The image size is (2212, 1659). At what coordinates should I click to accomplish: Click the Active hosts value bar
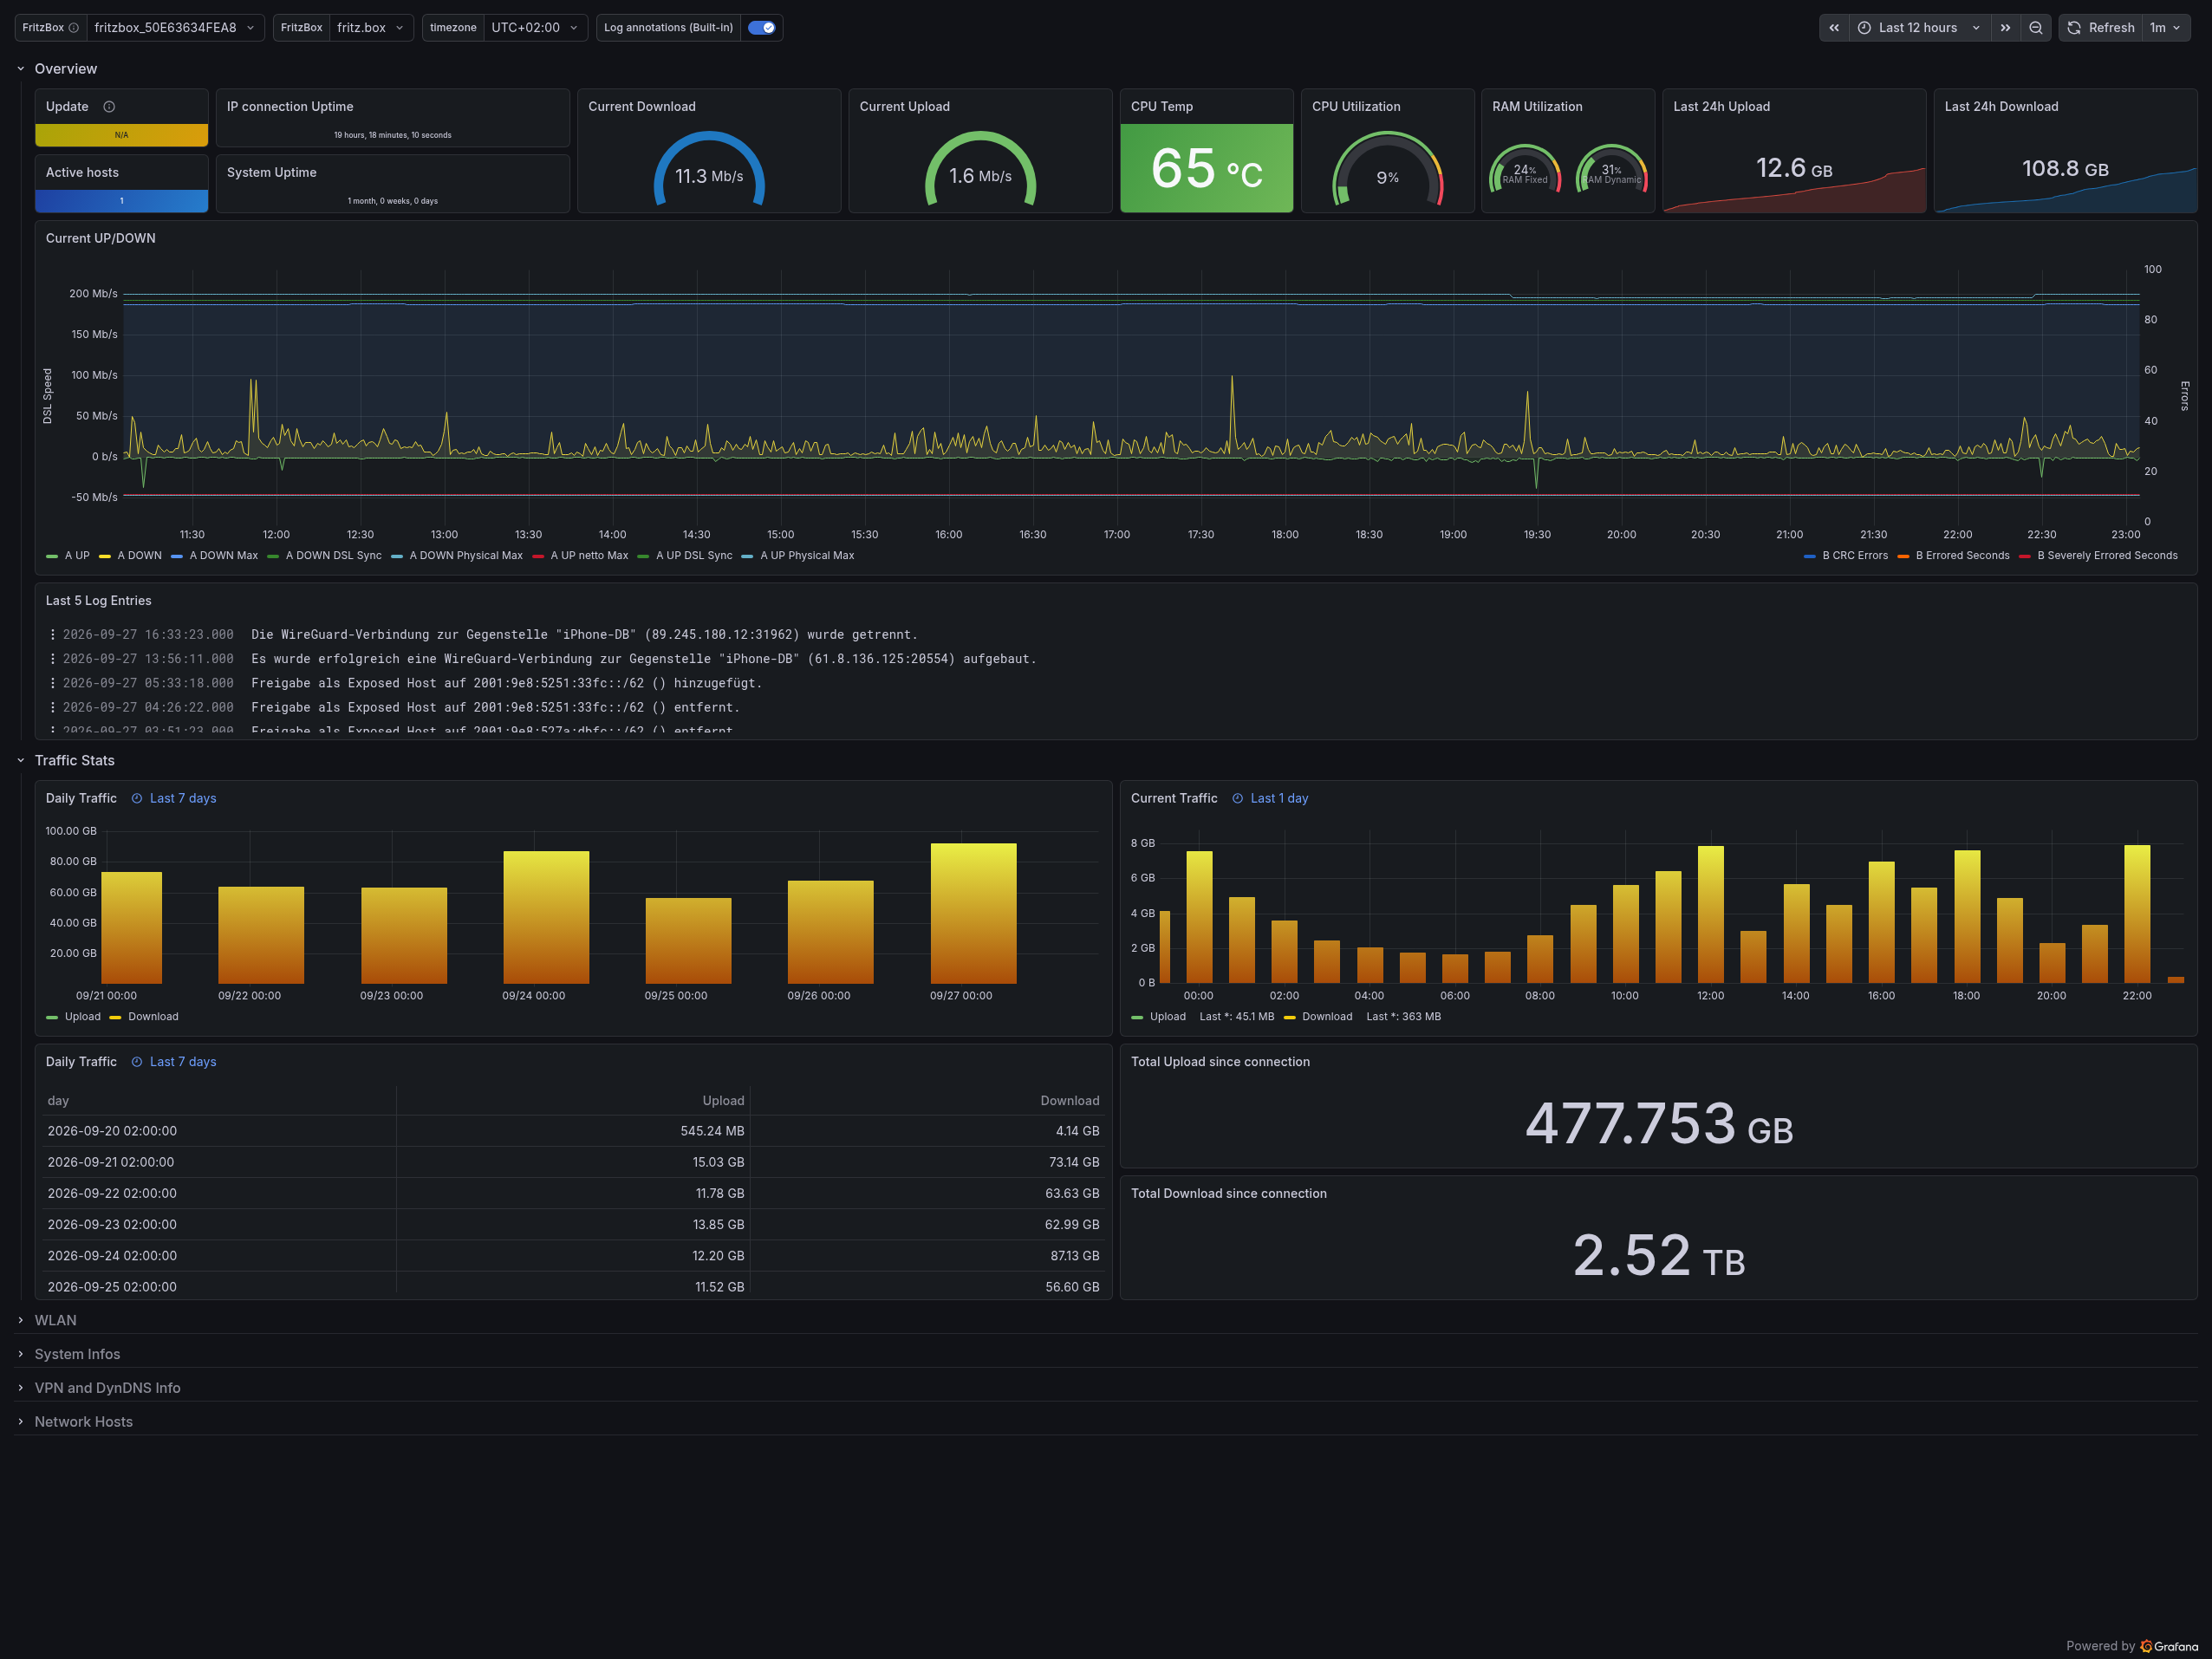click(122, 201)
